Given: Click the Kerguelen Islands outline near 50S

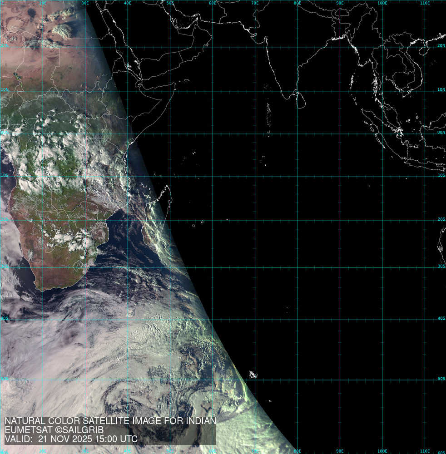Looking at the screenshot, I should [x=253, y=375].
